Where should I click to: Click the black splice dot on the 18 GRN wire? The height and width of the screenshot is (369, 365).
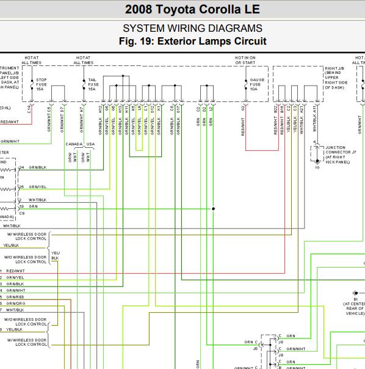(x=213, y=209)
